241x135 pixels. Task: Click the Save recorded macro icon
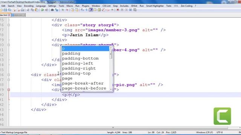click(135, 10)
